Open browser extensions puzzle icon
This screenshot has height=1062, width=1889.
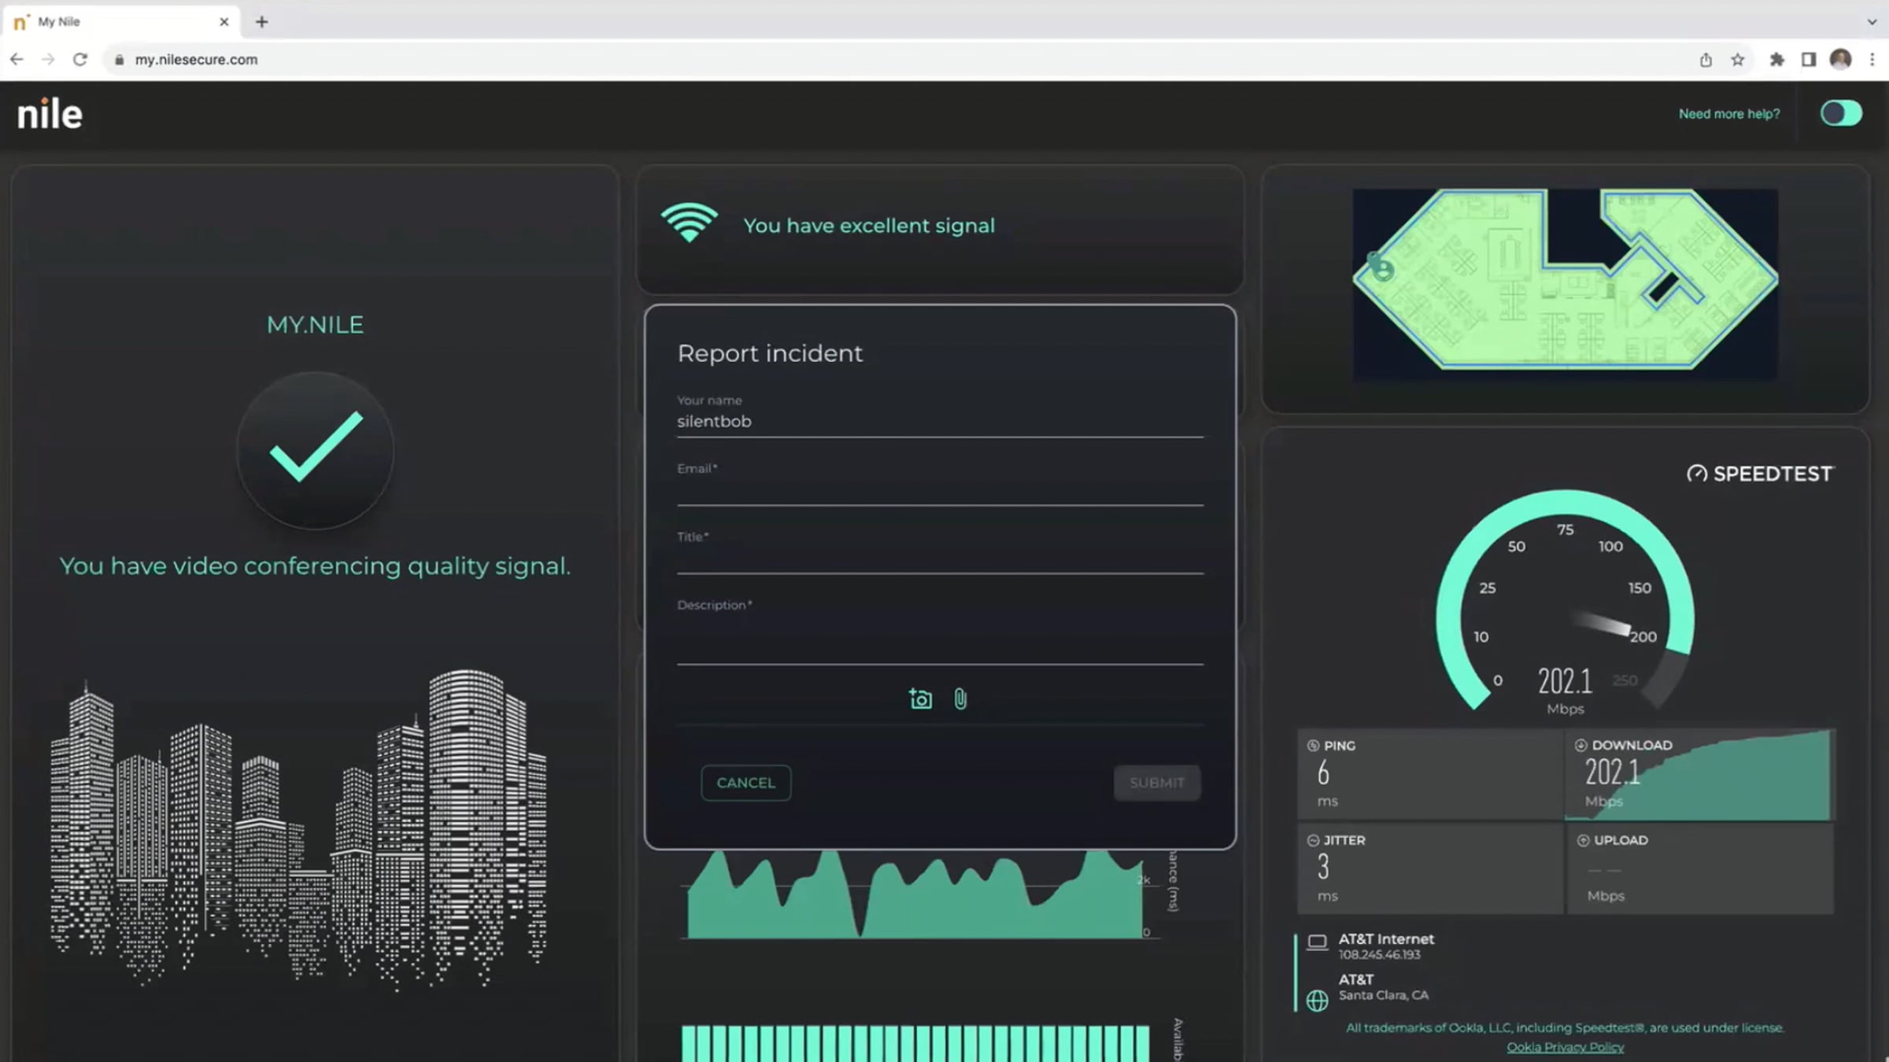[x=1776, y=60]
